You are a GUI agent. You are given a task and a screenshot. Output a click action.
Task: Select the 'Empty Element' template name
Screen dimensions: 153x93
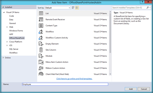52,44
